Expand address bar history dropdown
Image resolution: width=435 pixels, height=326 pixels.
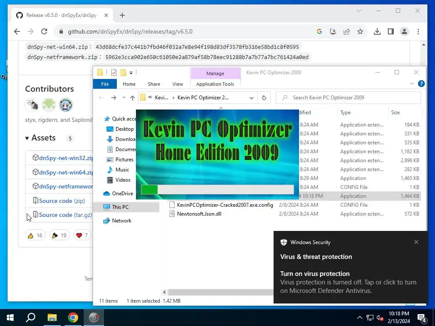pyautogui.click(x=251, y=98)
